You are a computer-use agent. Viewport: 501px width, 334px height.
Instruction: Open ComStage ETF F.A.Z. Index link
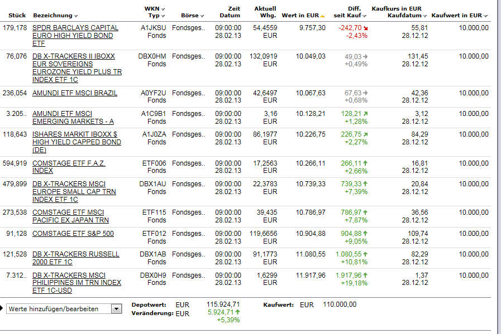pyautogui.click(x=69, y=167)
